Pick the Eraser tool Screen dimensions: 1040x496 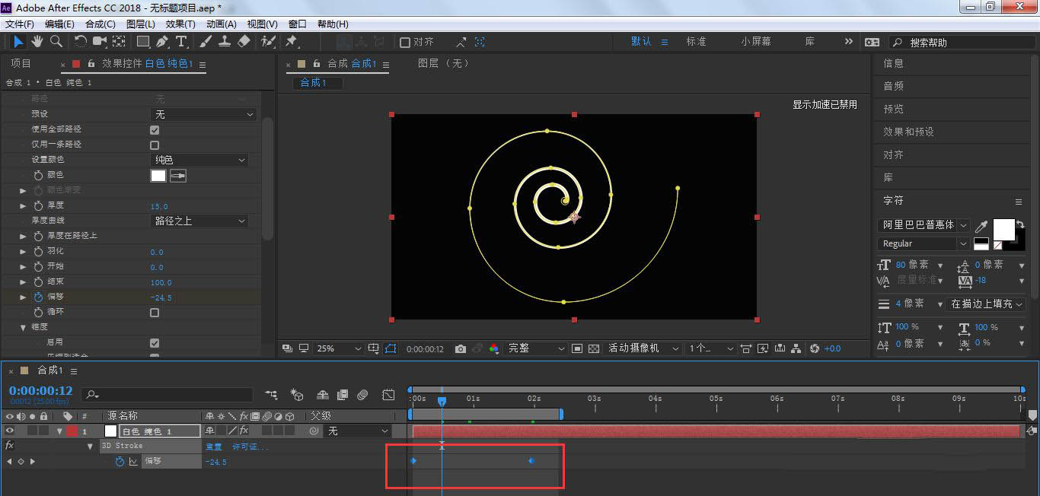coord(244,42)
